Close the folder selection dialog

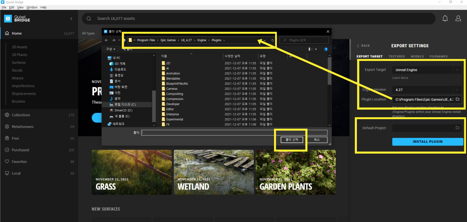328,32
